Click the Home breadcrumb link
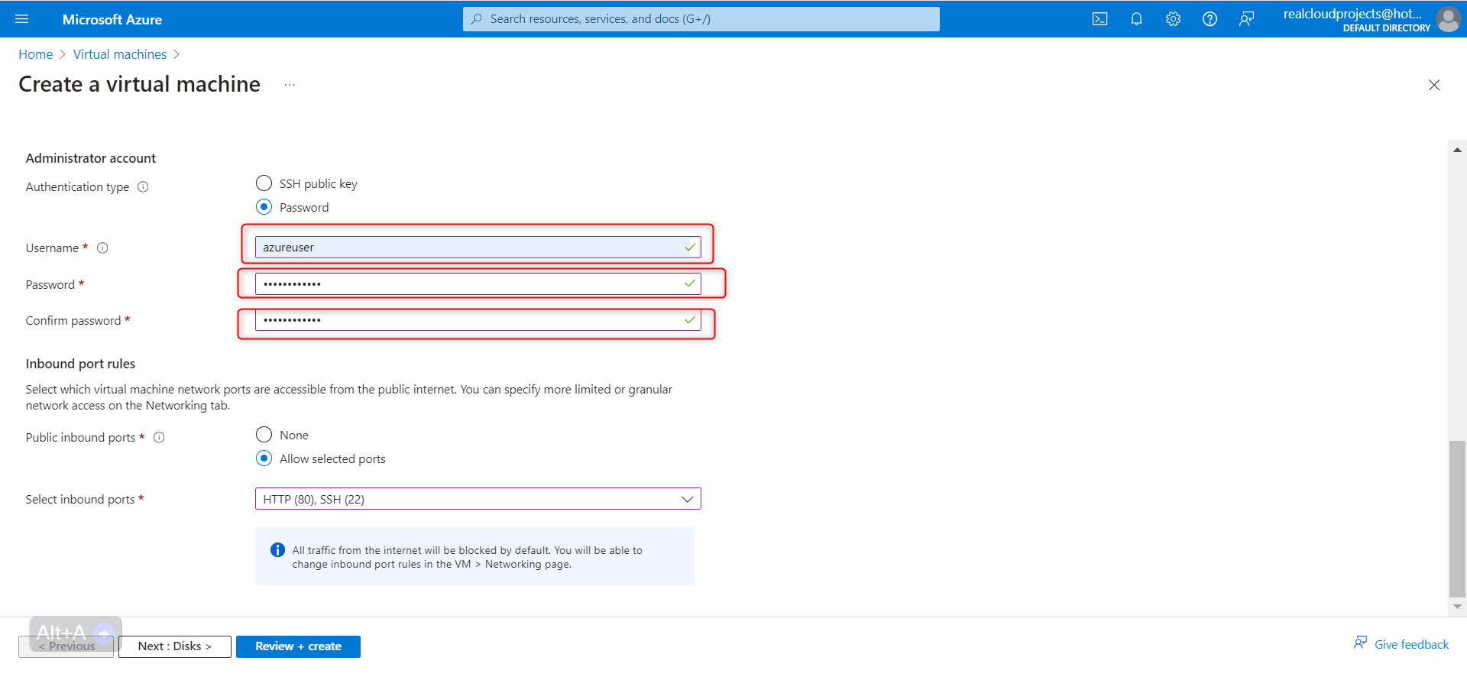The height and width of the screenshot is (680, 1467). [35, 54]
